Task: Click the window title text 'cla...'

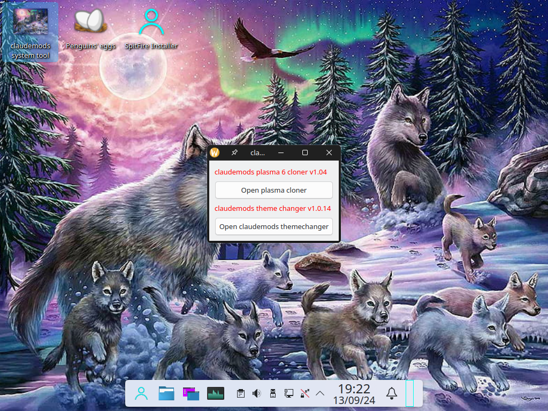Action: (257, 153)
